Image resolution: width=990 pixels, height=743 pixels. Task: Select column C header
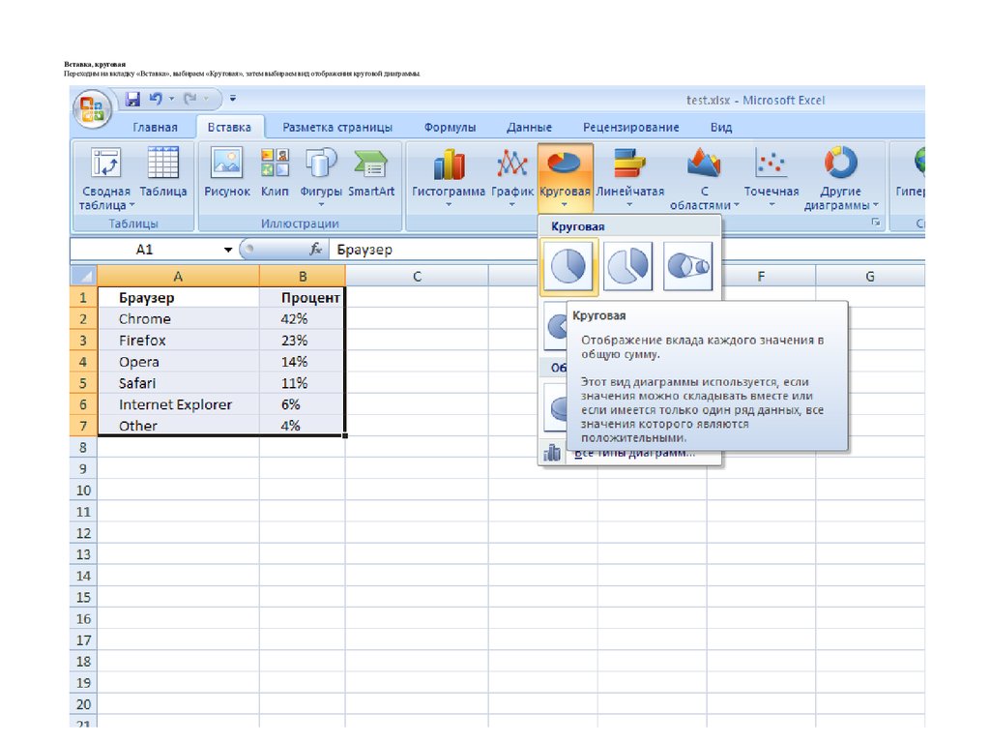point(417,276)
